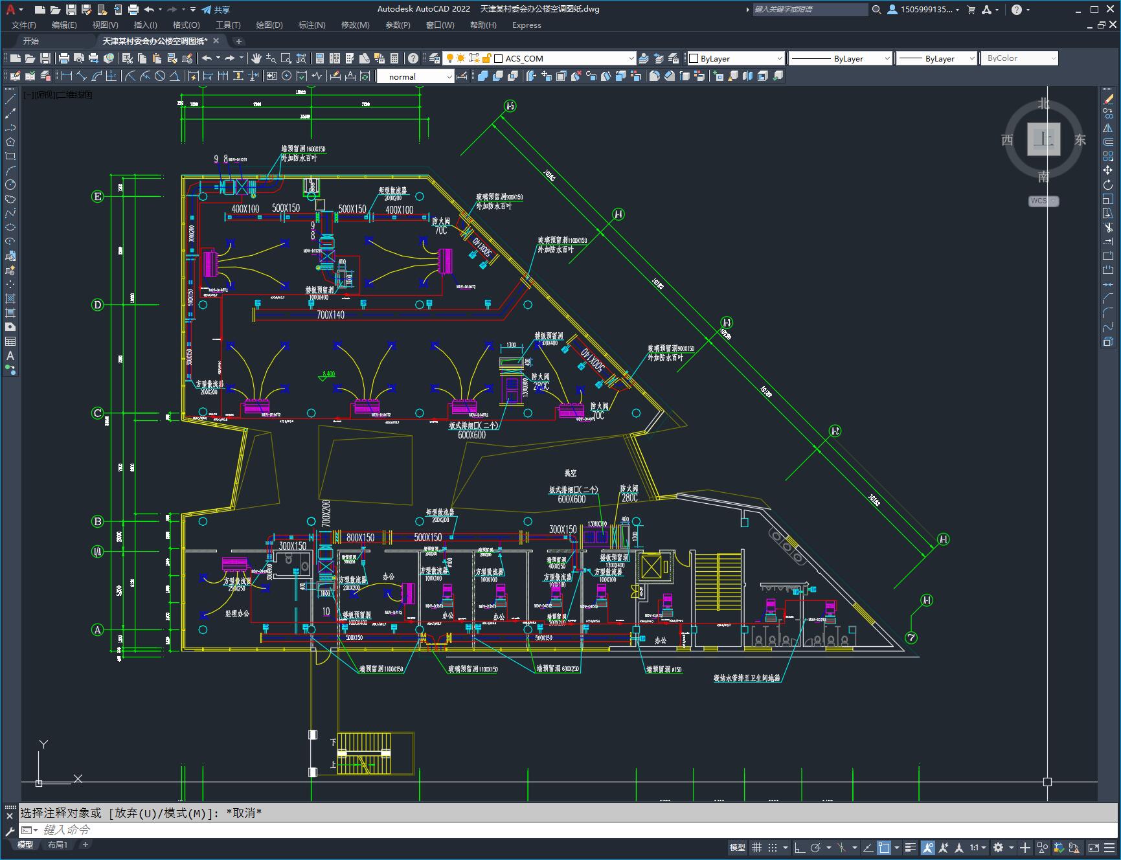Select the Rectangle draw tool
The width and height of the screenshot is (1121, 860).
(10, 156)
